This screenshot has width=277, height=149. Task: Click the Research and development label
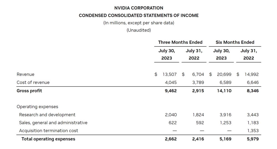47,115
